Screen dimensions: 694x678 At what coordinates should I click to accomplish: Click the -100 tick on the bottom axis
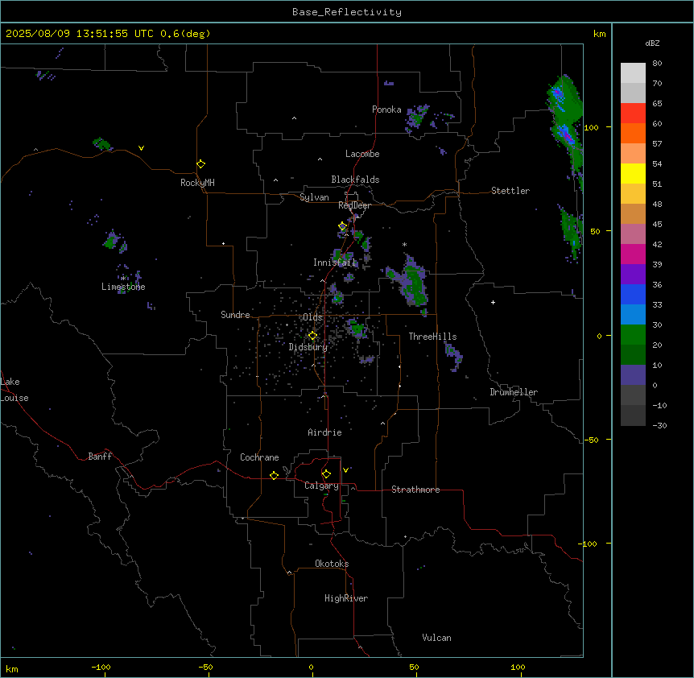click(101, 667)
